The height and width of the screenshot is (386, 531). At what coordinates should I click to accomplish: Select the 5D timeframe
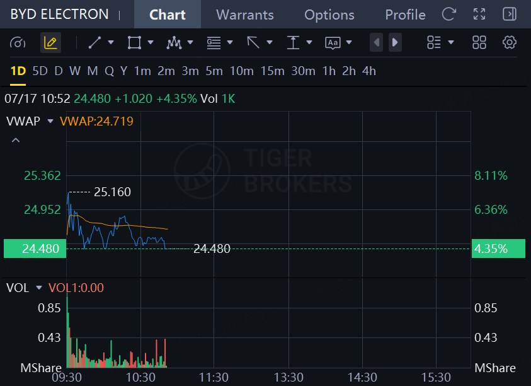click(40, 71)
